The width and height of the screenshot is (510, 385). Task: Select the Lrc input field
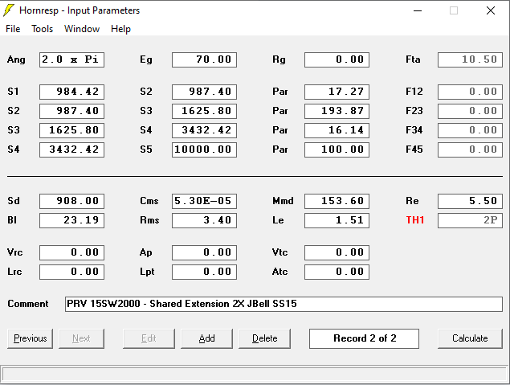point(71,272)
